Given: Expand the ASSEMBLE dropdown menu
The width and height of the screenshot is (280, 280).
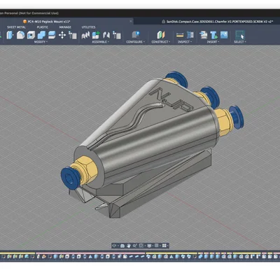Looking at the screenshot, I should pyautogui.click(x=100, y=42).
